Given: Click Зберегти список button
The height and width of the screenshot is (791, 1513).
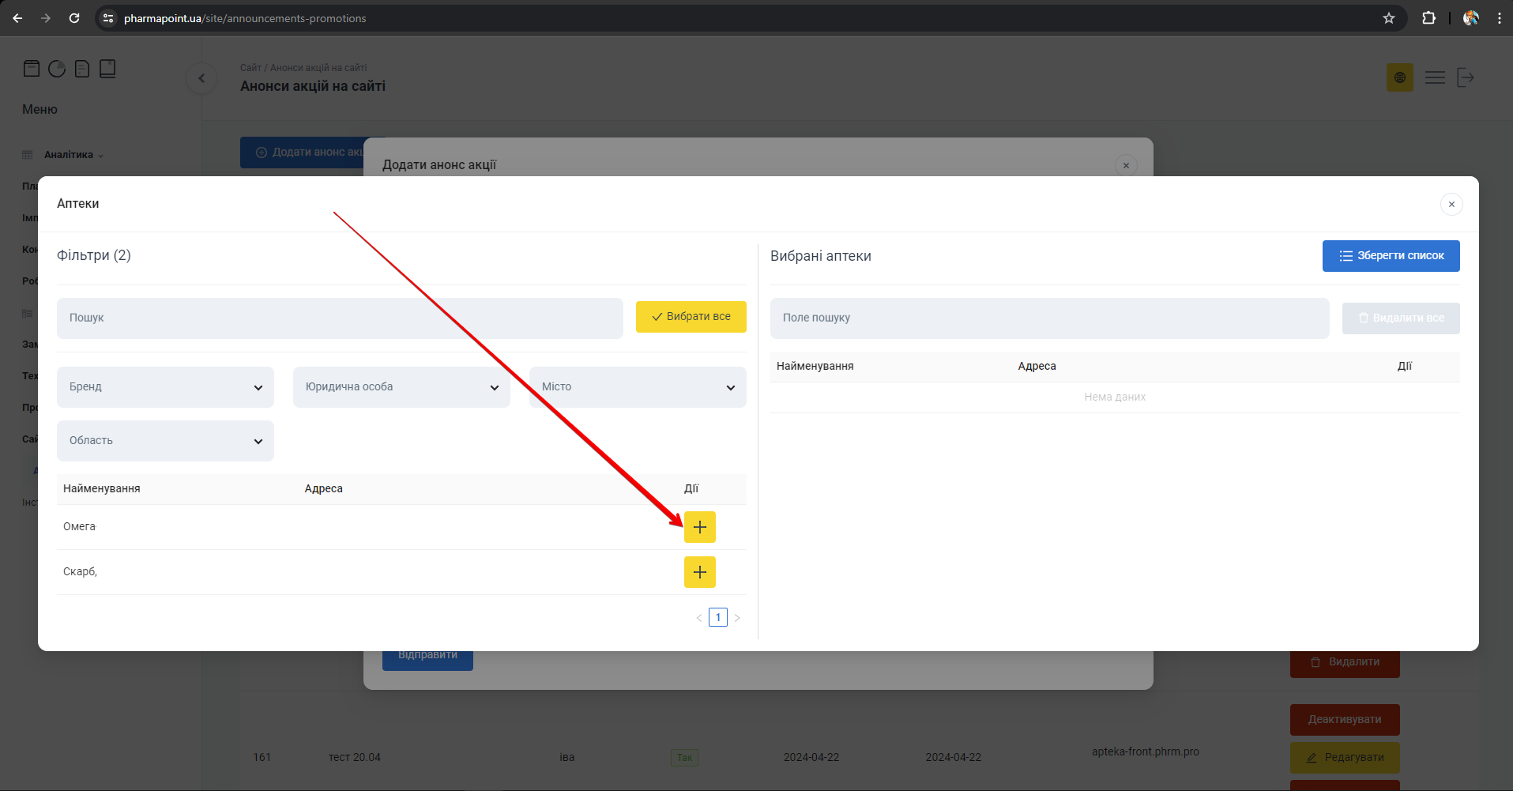Looking at the screenshot, I should coord(1391,256).
